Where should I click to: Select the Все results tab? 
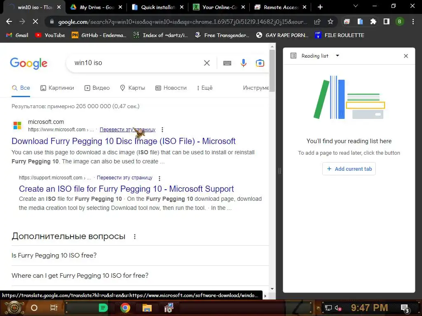coord(21,88)
